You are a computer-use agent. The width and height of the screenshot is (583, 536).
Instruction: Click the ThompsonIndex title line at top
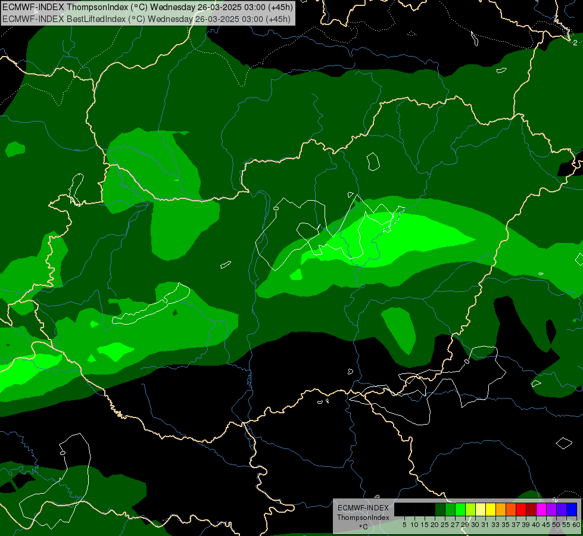[x=148, y=7]
